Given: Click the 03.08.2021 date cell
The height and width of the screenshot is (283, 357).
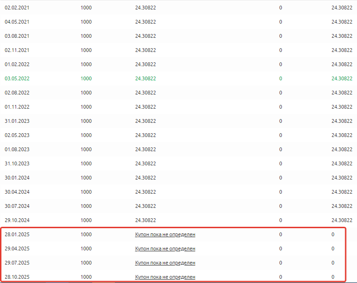Looking at the screenshot, I should tap(17, 36).
